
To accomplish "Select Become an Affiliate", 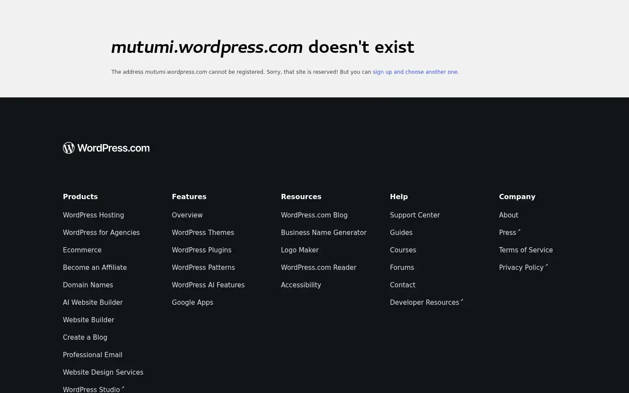I will 95,267.
